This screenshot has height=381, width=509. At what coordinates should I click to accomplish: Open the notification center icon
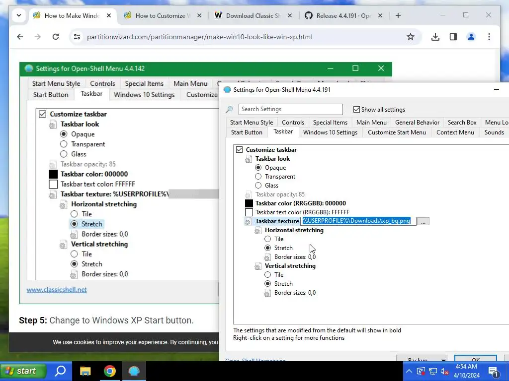point(494,372)
